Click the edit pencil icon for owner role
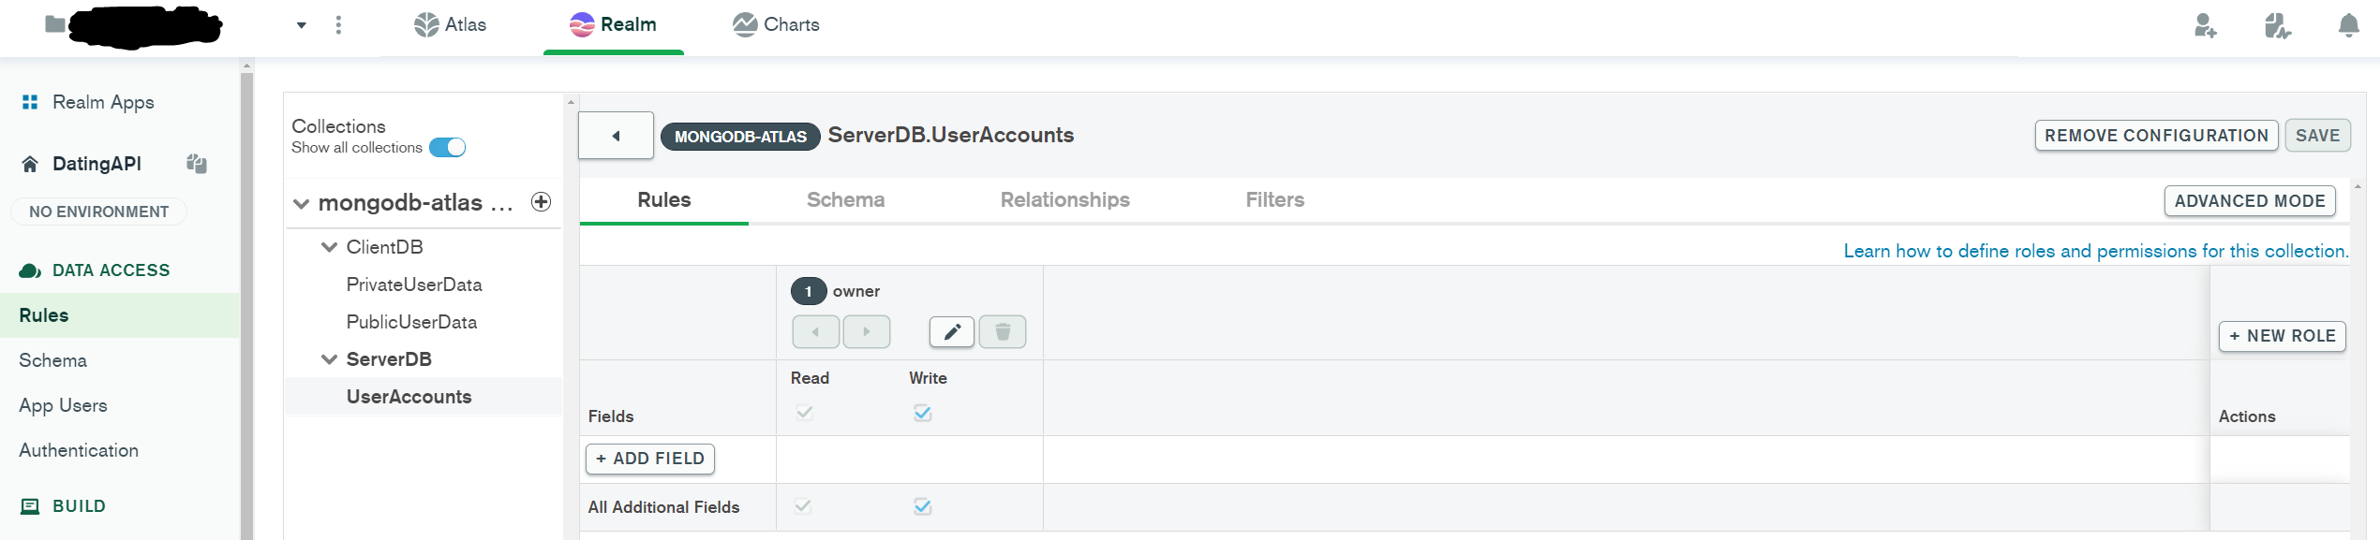This screenshot has width=2380, height=540. tap(951, 331)
